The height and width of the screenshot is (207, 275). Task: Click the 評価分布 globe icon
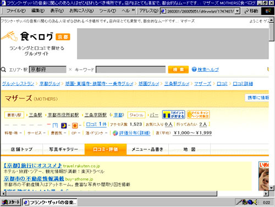click(x=116, y=133)
